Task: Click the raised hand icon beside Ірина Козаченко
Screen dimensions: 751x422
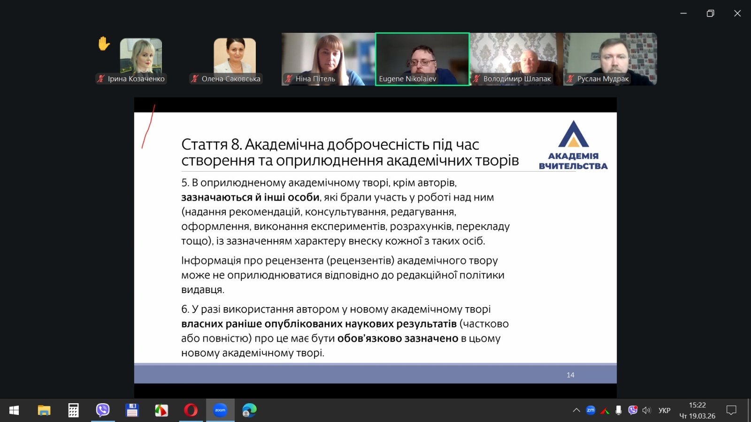Action: click(x=104, y=44)
